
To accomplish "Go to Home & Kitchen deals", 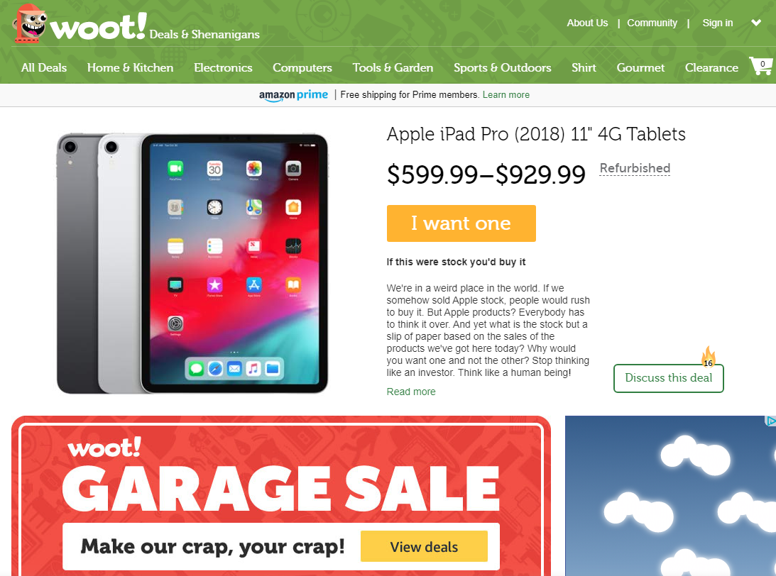I will pos(130,67).
